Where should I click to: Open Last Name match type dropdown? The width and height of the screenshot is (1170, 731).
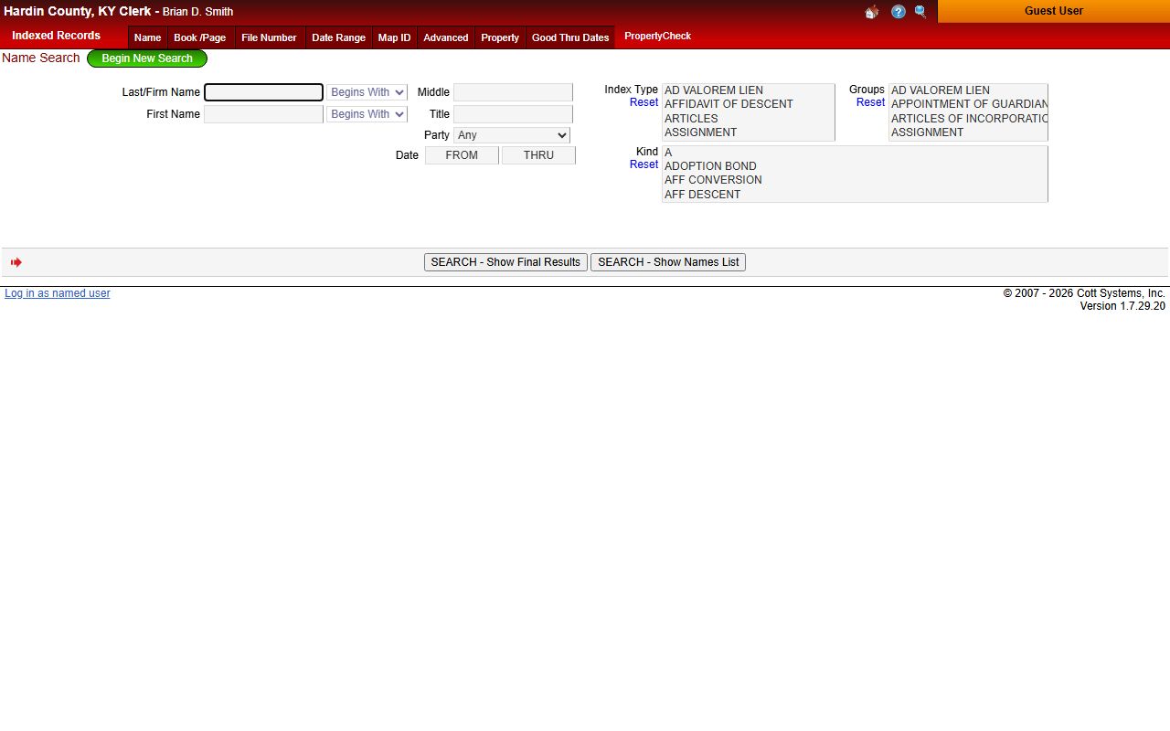(x=367, y=92)
